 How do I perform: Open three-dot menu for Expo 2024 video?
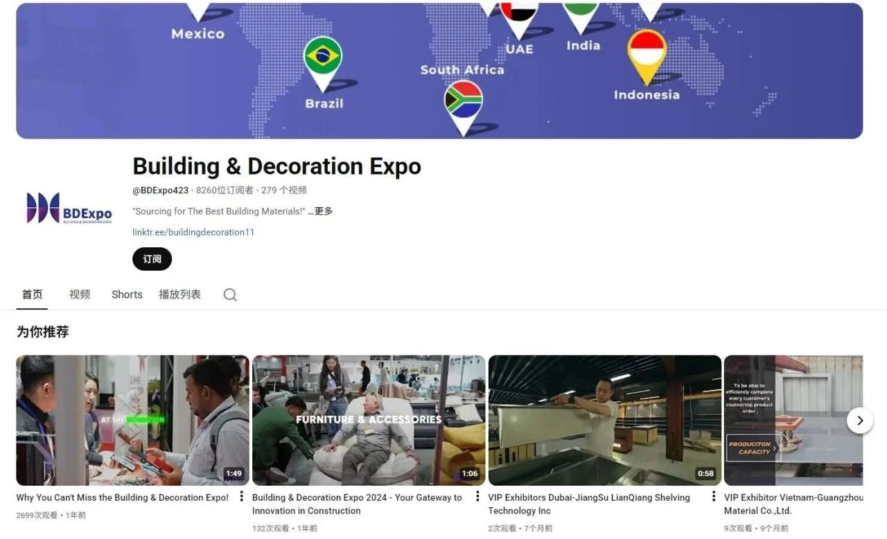point(477,497)
